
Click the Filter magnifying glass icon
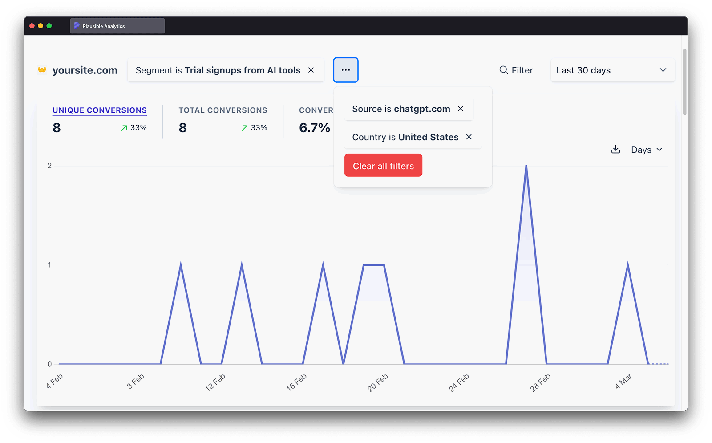(503, 70)
